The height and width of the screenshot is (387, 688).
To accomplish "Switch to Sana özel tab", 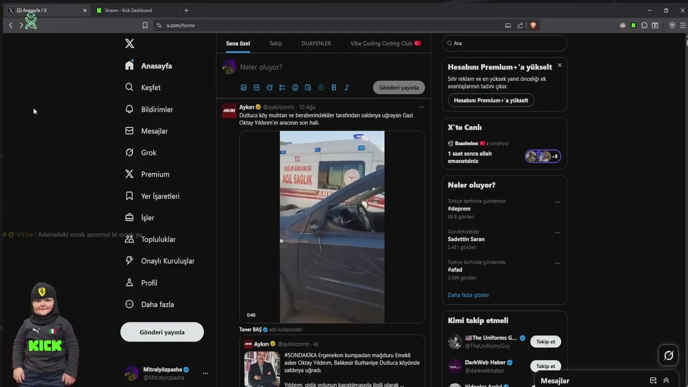I will tap(238, 44).
